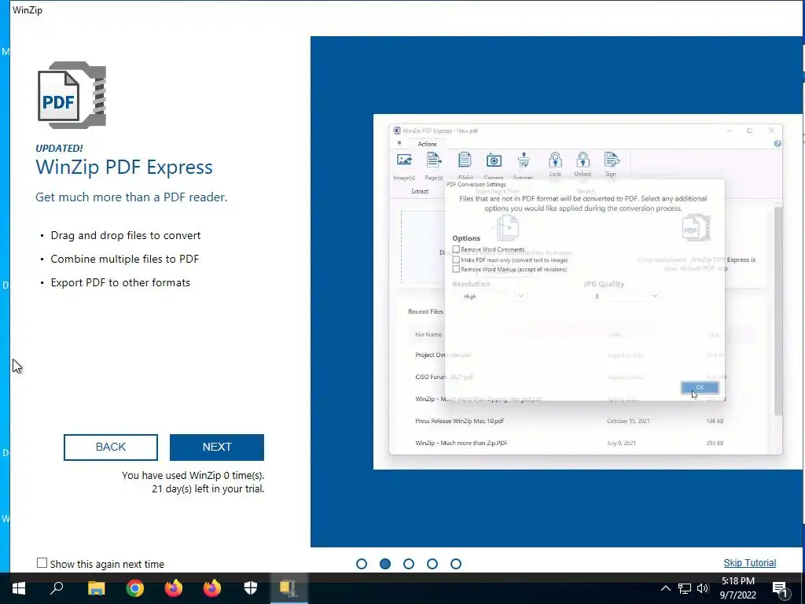
Task: Enable Show this again next time checkbox
Action: coord(42,563)
